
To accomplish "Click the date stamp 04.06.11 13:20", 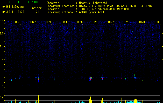I will coord(13,12).
